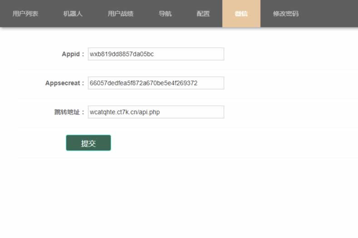Click blank page area below 提交 button

click(x=181, y=195)
